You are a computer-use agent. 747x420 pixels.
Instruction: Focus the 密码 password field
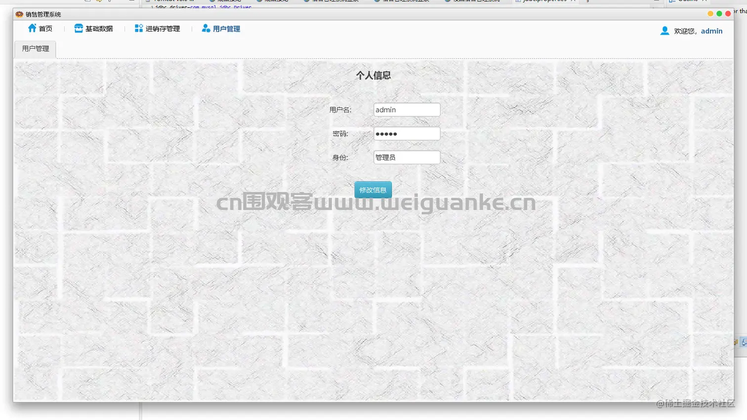407,133
